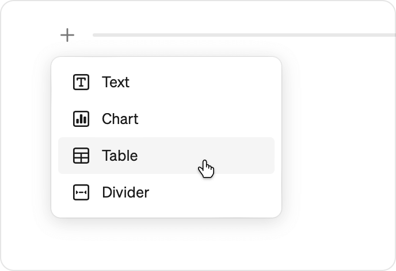Choose the highlighted Table entry

(166, 156)
